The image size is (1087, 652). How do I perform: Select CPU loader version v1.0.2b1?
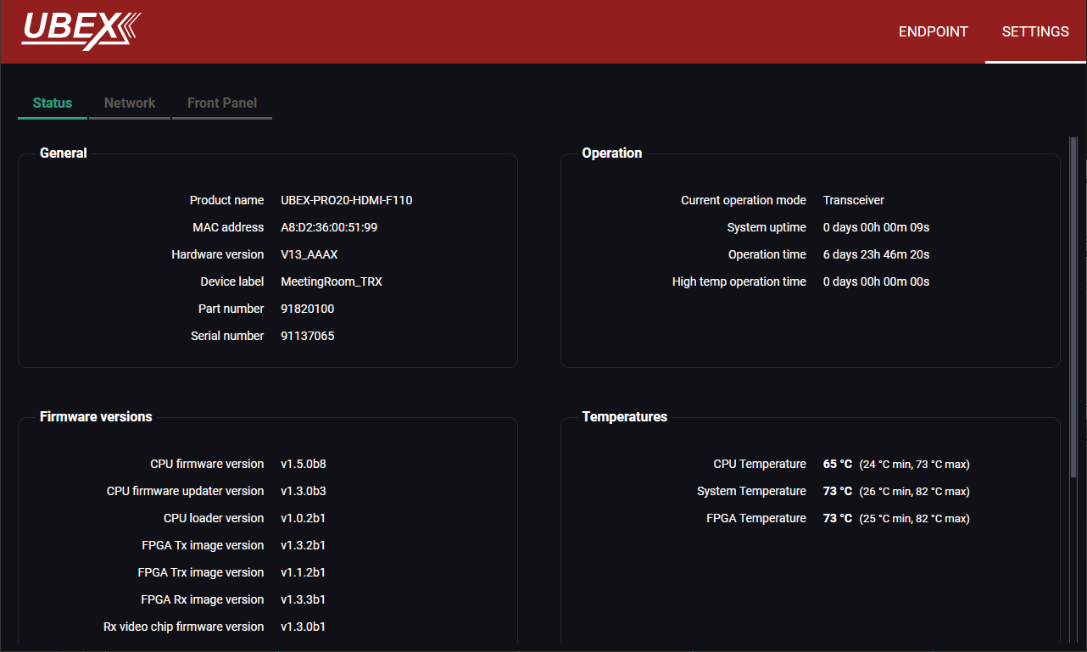304,518
